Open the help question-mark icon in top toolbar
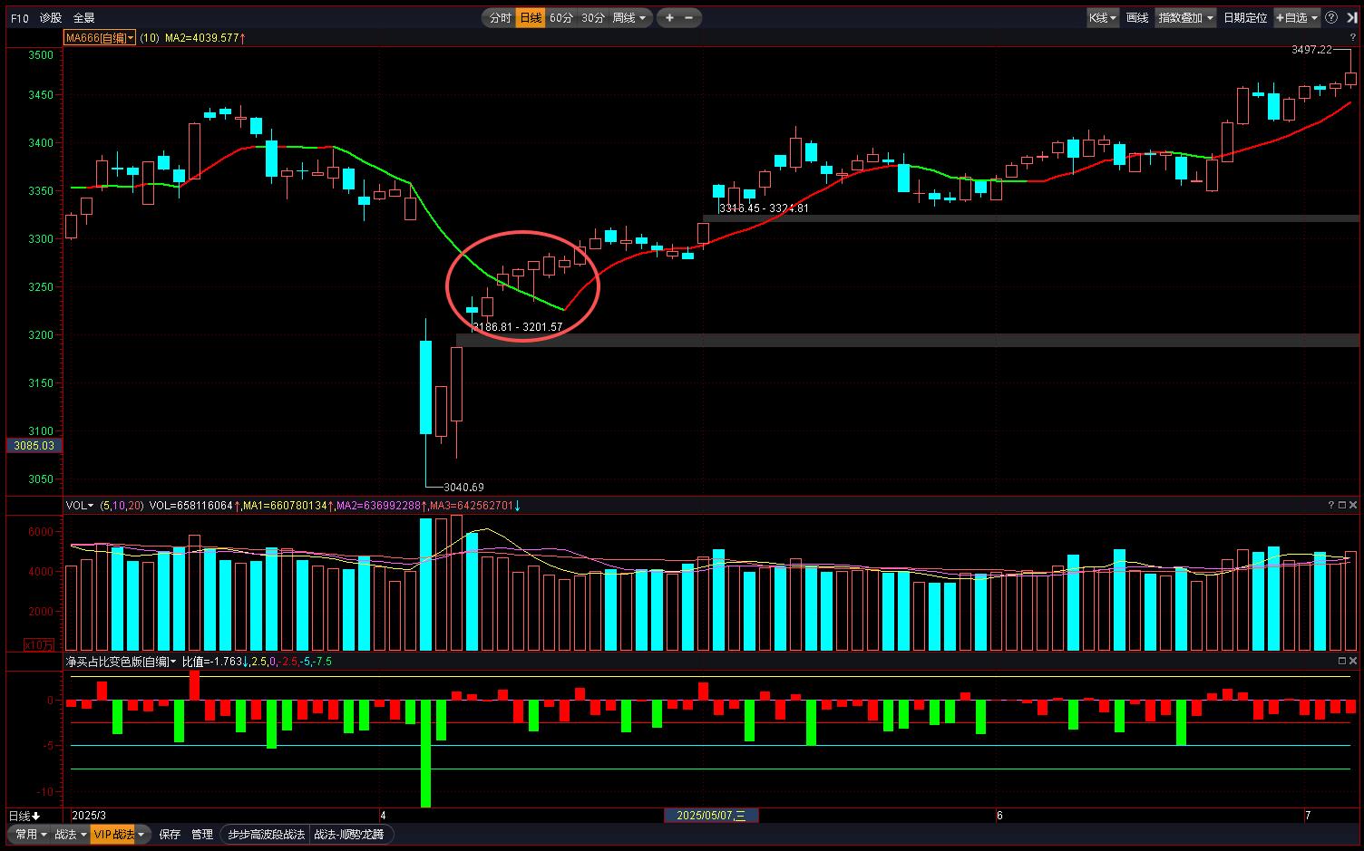 [1331, 18]
